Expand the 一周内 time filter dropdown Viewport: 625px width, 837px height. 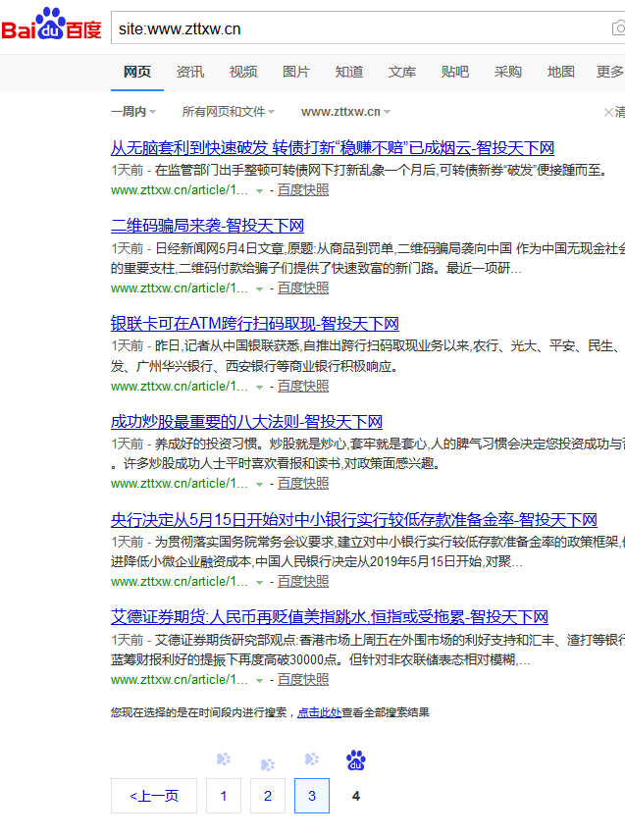coord(133,112)
